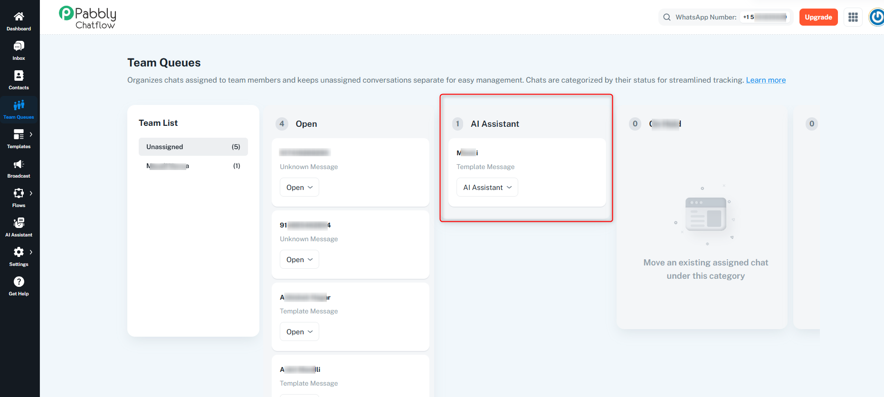Click the search magnifier icon in header
Screen dimensions: 884x397
(x=667, y=17)
